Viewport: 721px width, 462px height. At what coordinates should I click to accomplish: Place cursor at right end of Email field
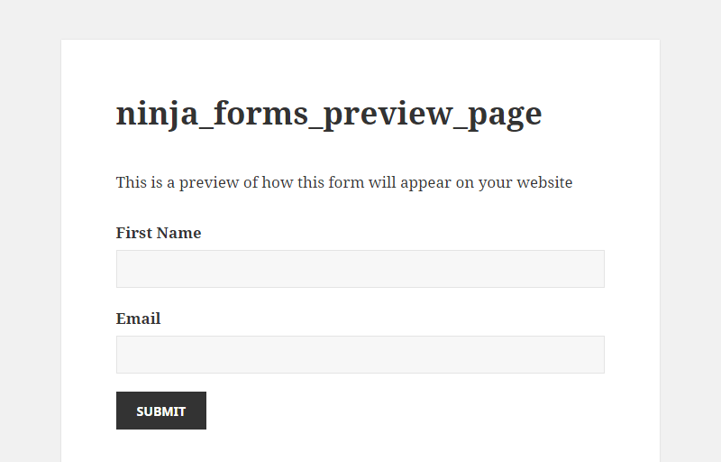[x=598, y=355]
